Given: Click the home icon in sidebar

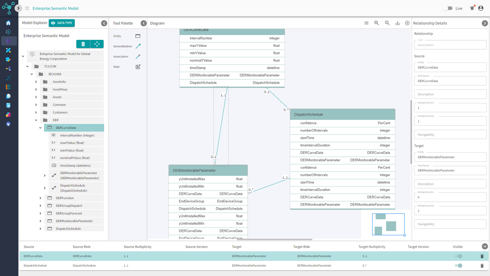Looking at the screenshot, I should tap(8, 23).
